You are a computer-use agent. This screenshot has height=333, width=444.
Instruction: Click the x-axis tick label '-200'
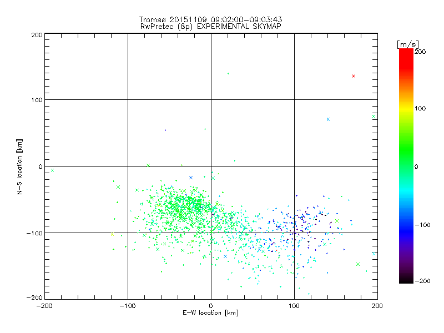click(44, 306)
